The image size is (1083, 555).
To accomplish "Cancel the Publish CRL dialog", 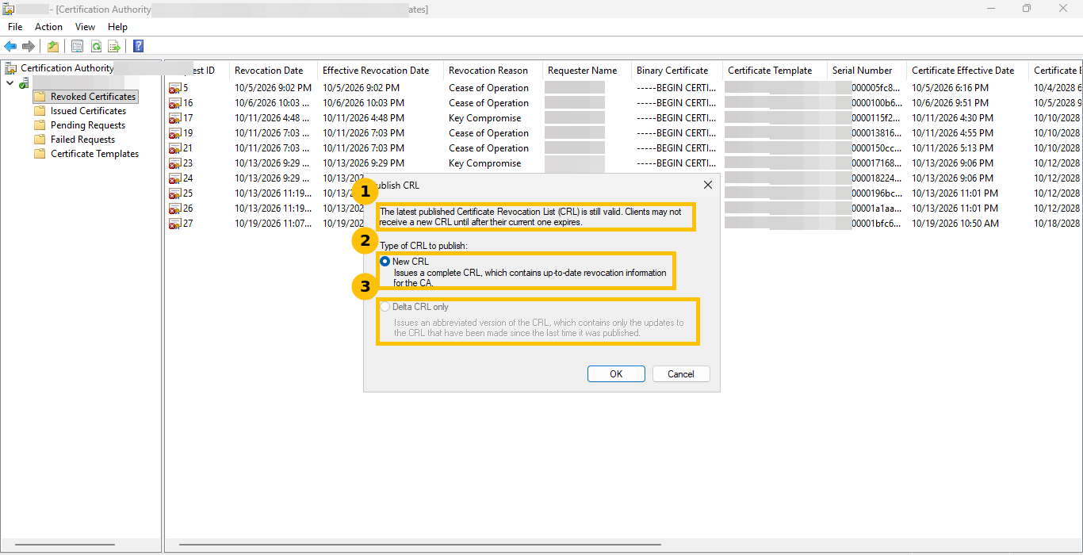I will [x=681, y=374].
